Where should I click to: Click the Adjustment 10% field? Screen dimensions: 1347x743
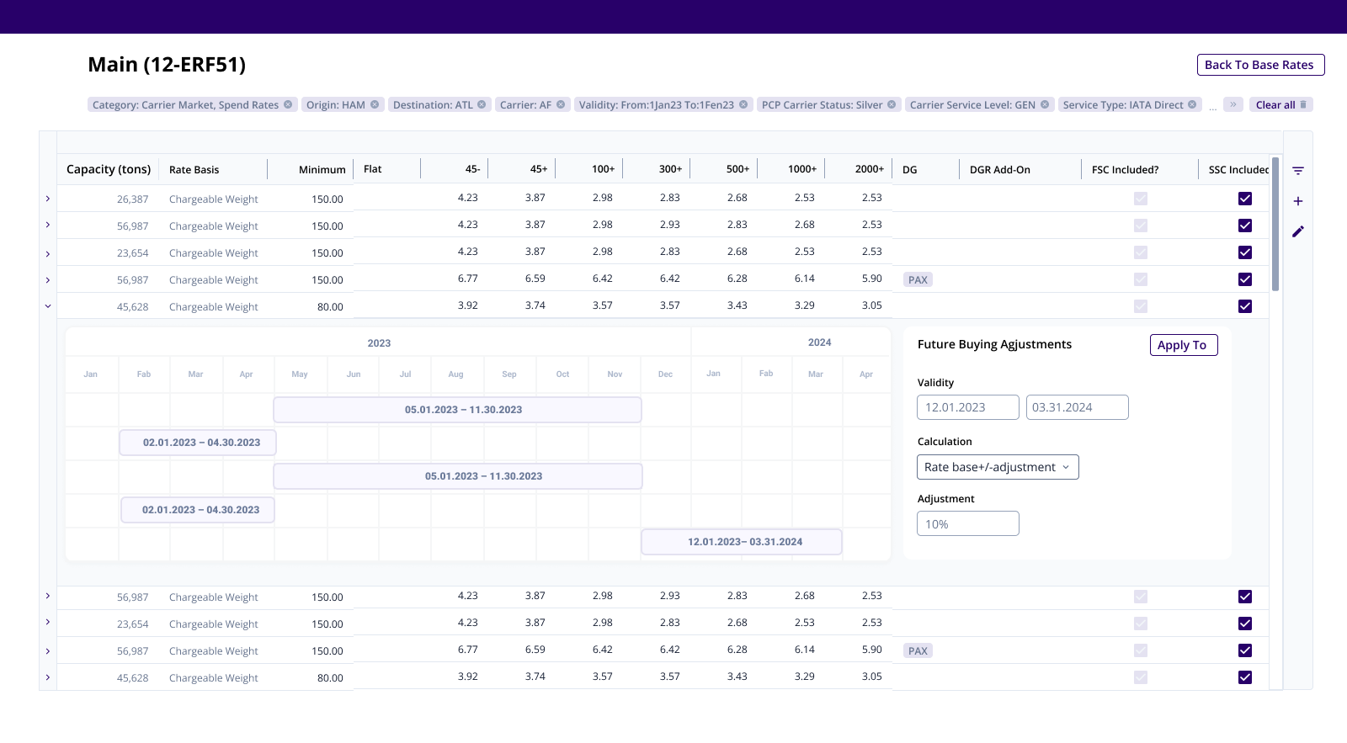[968, 523]
